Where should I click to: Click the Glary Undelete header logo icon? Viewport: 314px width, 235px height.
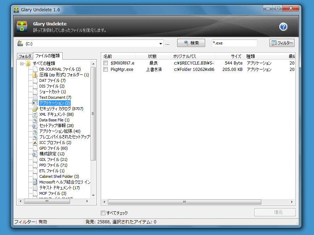pos(22,26)
